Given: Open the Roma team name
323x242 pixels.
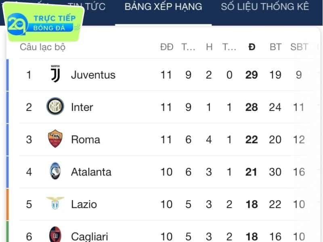Looking at the screenshot, I should coord(86,140).
